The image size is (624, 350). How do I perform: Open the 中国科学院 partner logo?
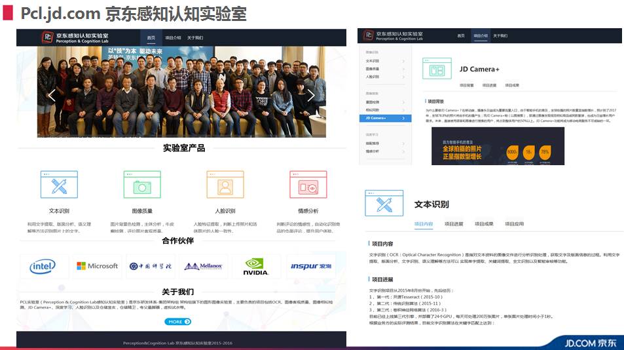click(151, 266)
